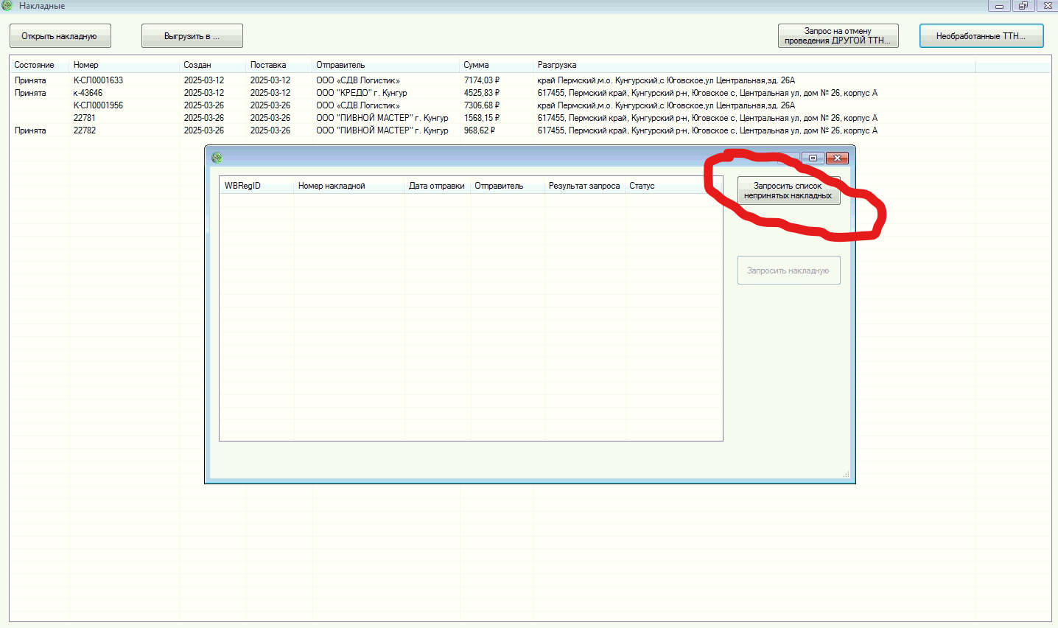This screenshot has height=628, width=1058.
Task: Open 'Запрос на отмену проведения ДРУГОЙ ТТН...' button
Action: pyautogui.click(x=838, y=36)
